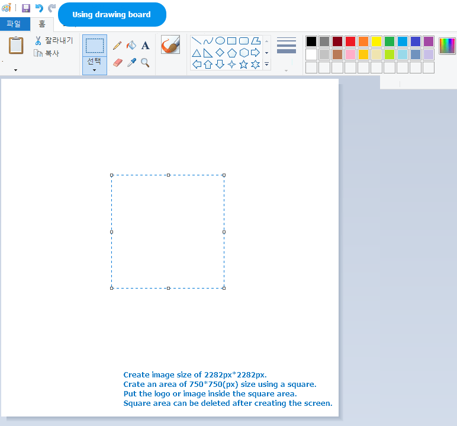Select the Pencil tool
This screenshot has height=426, width=457.
pos(117,46)
